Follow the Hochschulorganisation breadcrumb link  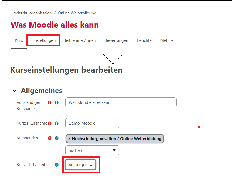31,13
